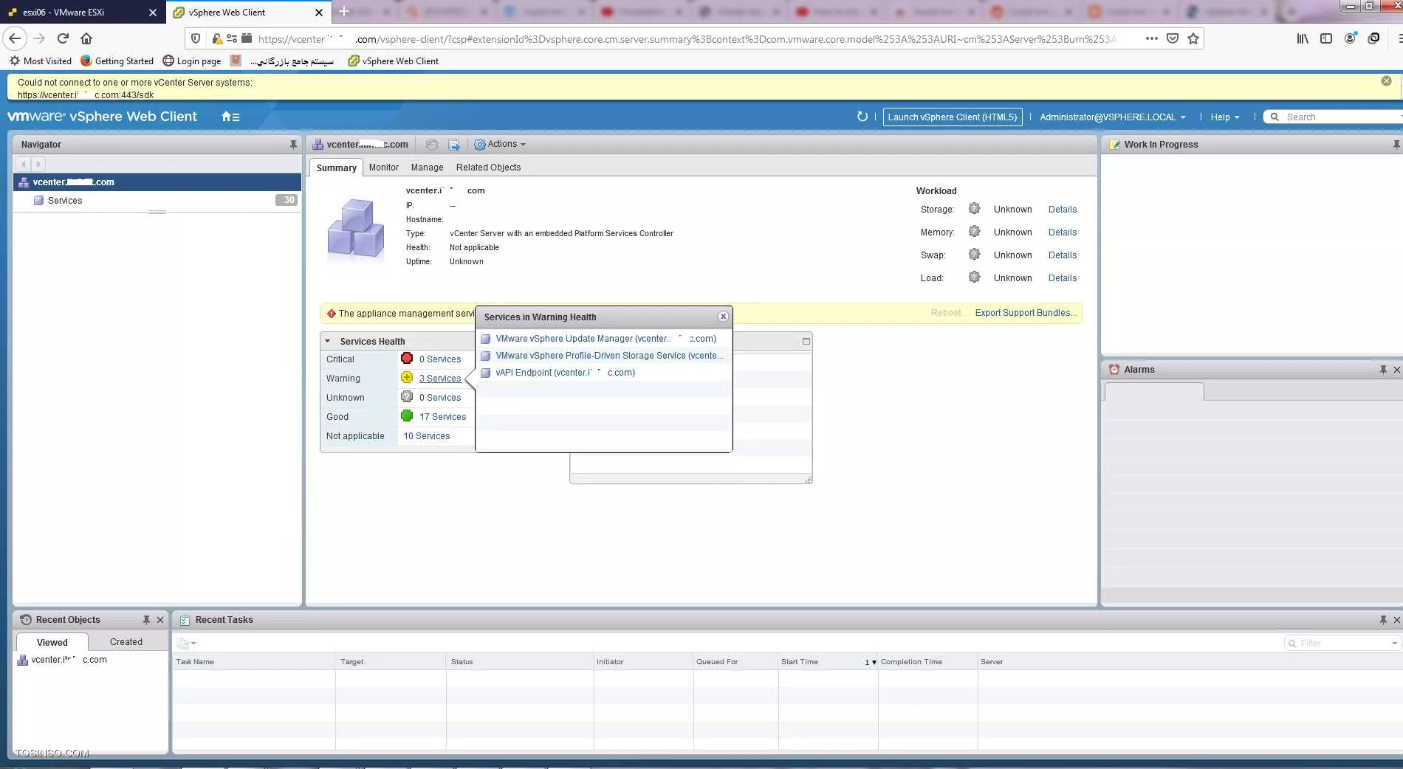Launch vSphere Client (HTML5)

(953, 117)
